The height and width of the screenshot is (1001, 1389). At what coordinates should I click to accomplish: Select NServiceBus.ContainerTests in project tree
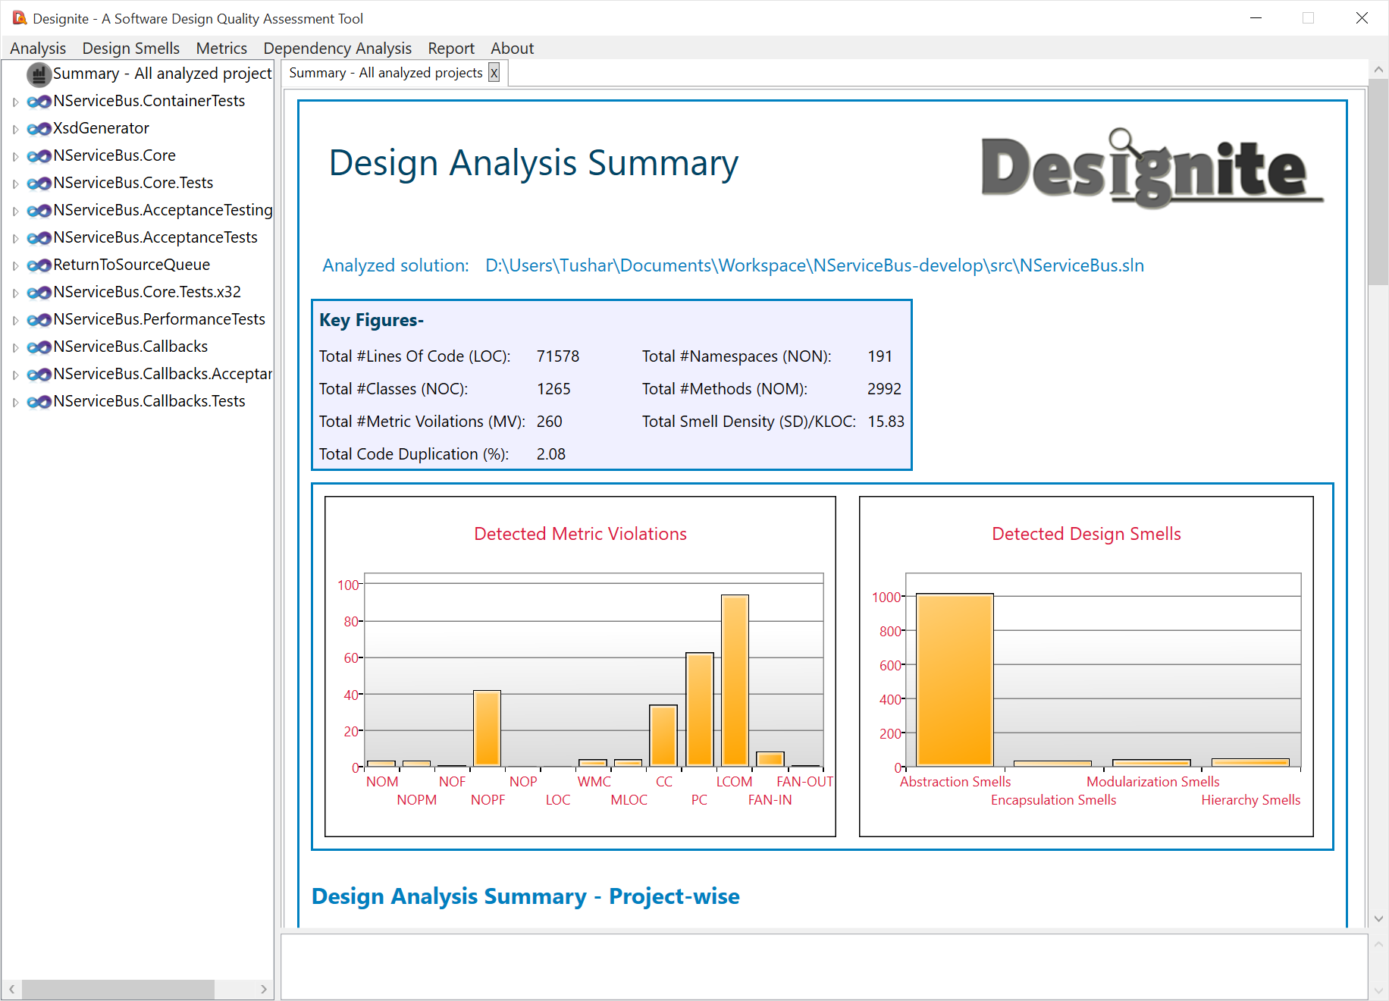(149, 101)
